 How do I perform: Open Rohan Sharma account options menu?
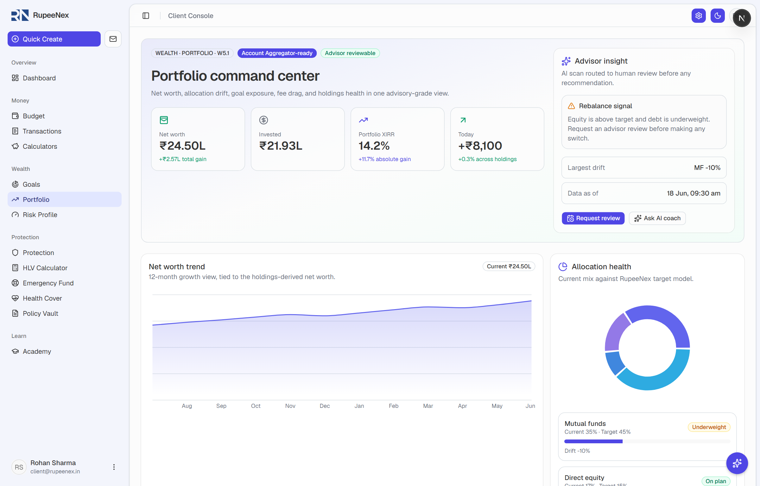tap(114, 467)
